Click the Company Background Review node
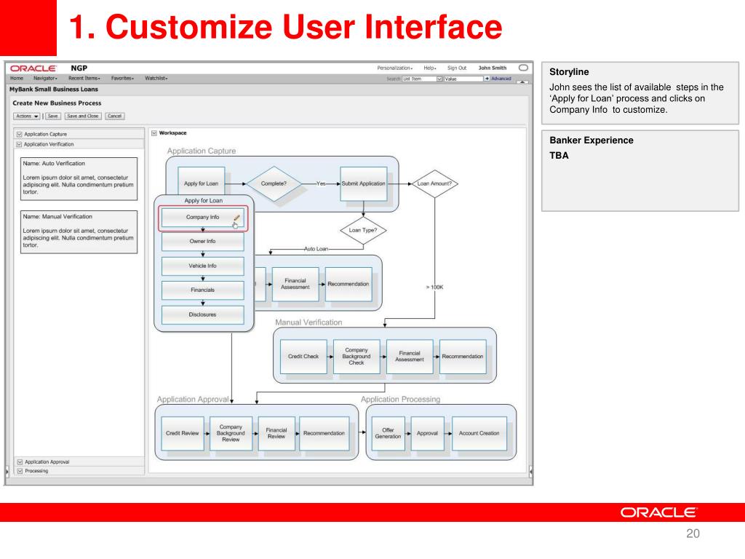Screen dimensions: 745x559 pyautogui.click(x=231, y=434)
